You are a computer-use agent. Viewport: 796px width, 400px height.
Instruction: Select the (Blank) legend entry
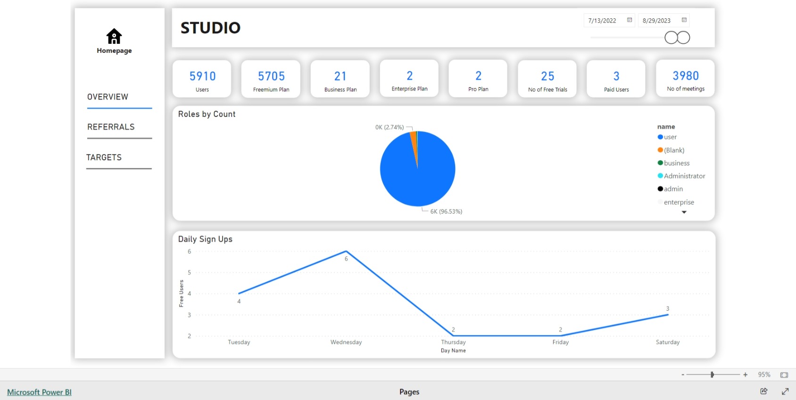[x=671, y=150]
